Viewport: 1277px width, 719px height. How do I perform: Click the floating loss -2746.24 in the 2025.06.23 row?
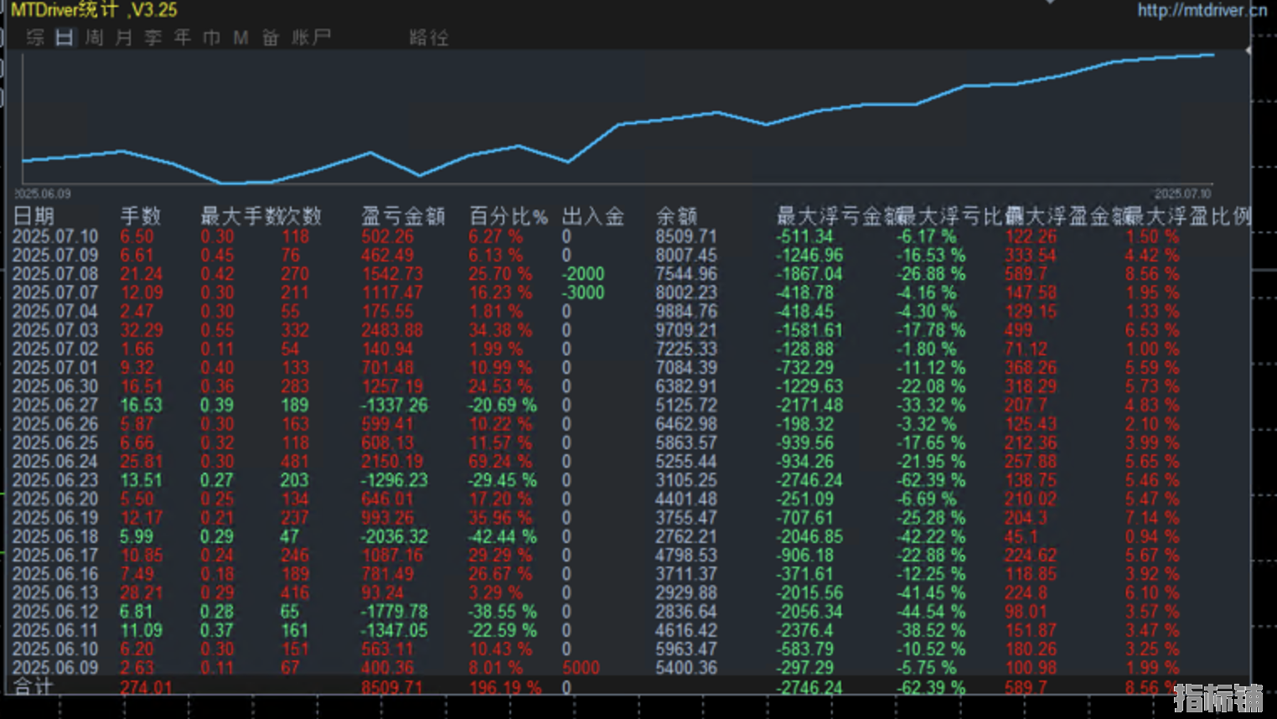[810, 480]
